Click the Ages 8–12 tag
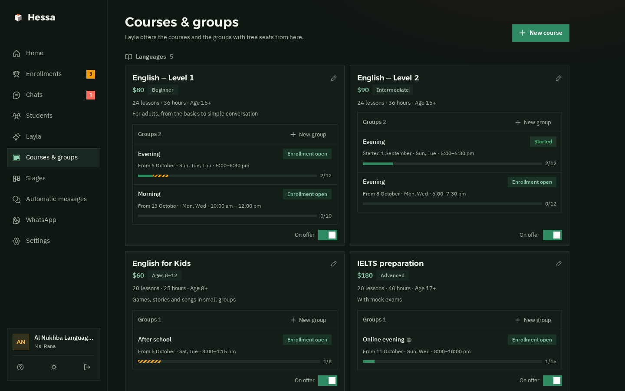Image resolution: width=625 pixels, height=391 pixels. click(164, 275)
